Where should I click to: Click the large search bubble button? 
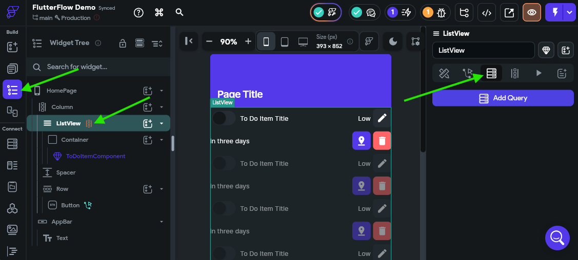tap(557, 238)
